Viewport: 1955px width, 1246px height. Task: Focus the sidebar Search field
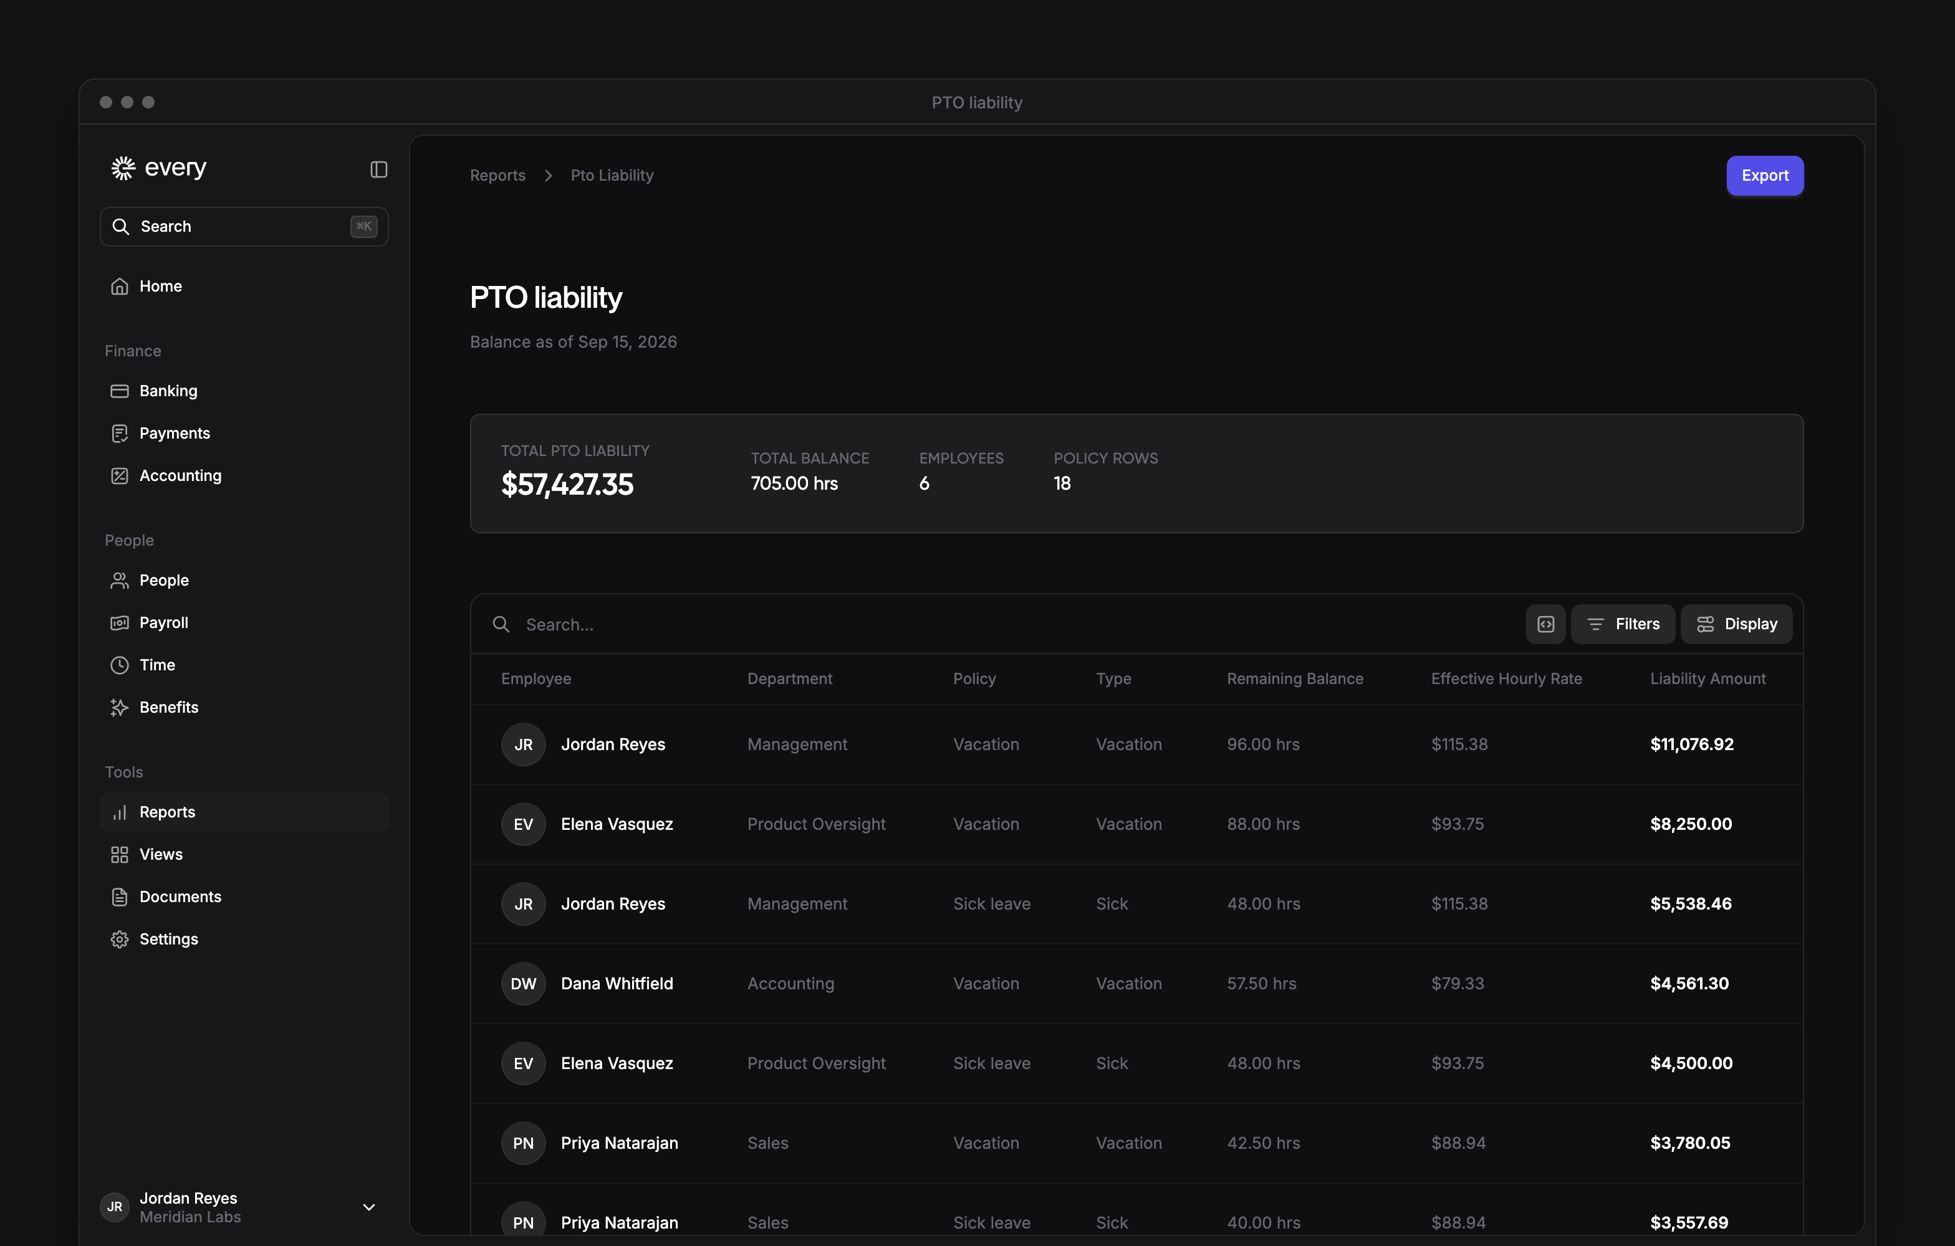[244, 226]
